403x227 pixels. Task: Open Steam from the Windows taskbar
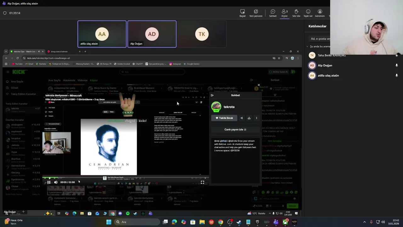pyautogui.click(x=239, y=222)
